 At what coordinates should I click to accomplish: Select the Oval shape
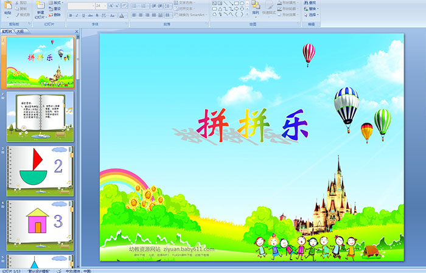tap(242, 3)
